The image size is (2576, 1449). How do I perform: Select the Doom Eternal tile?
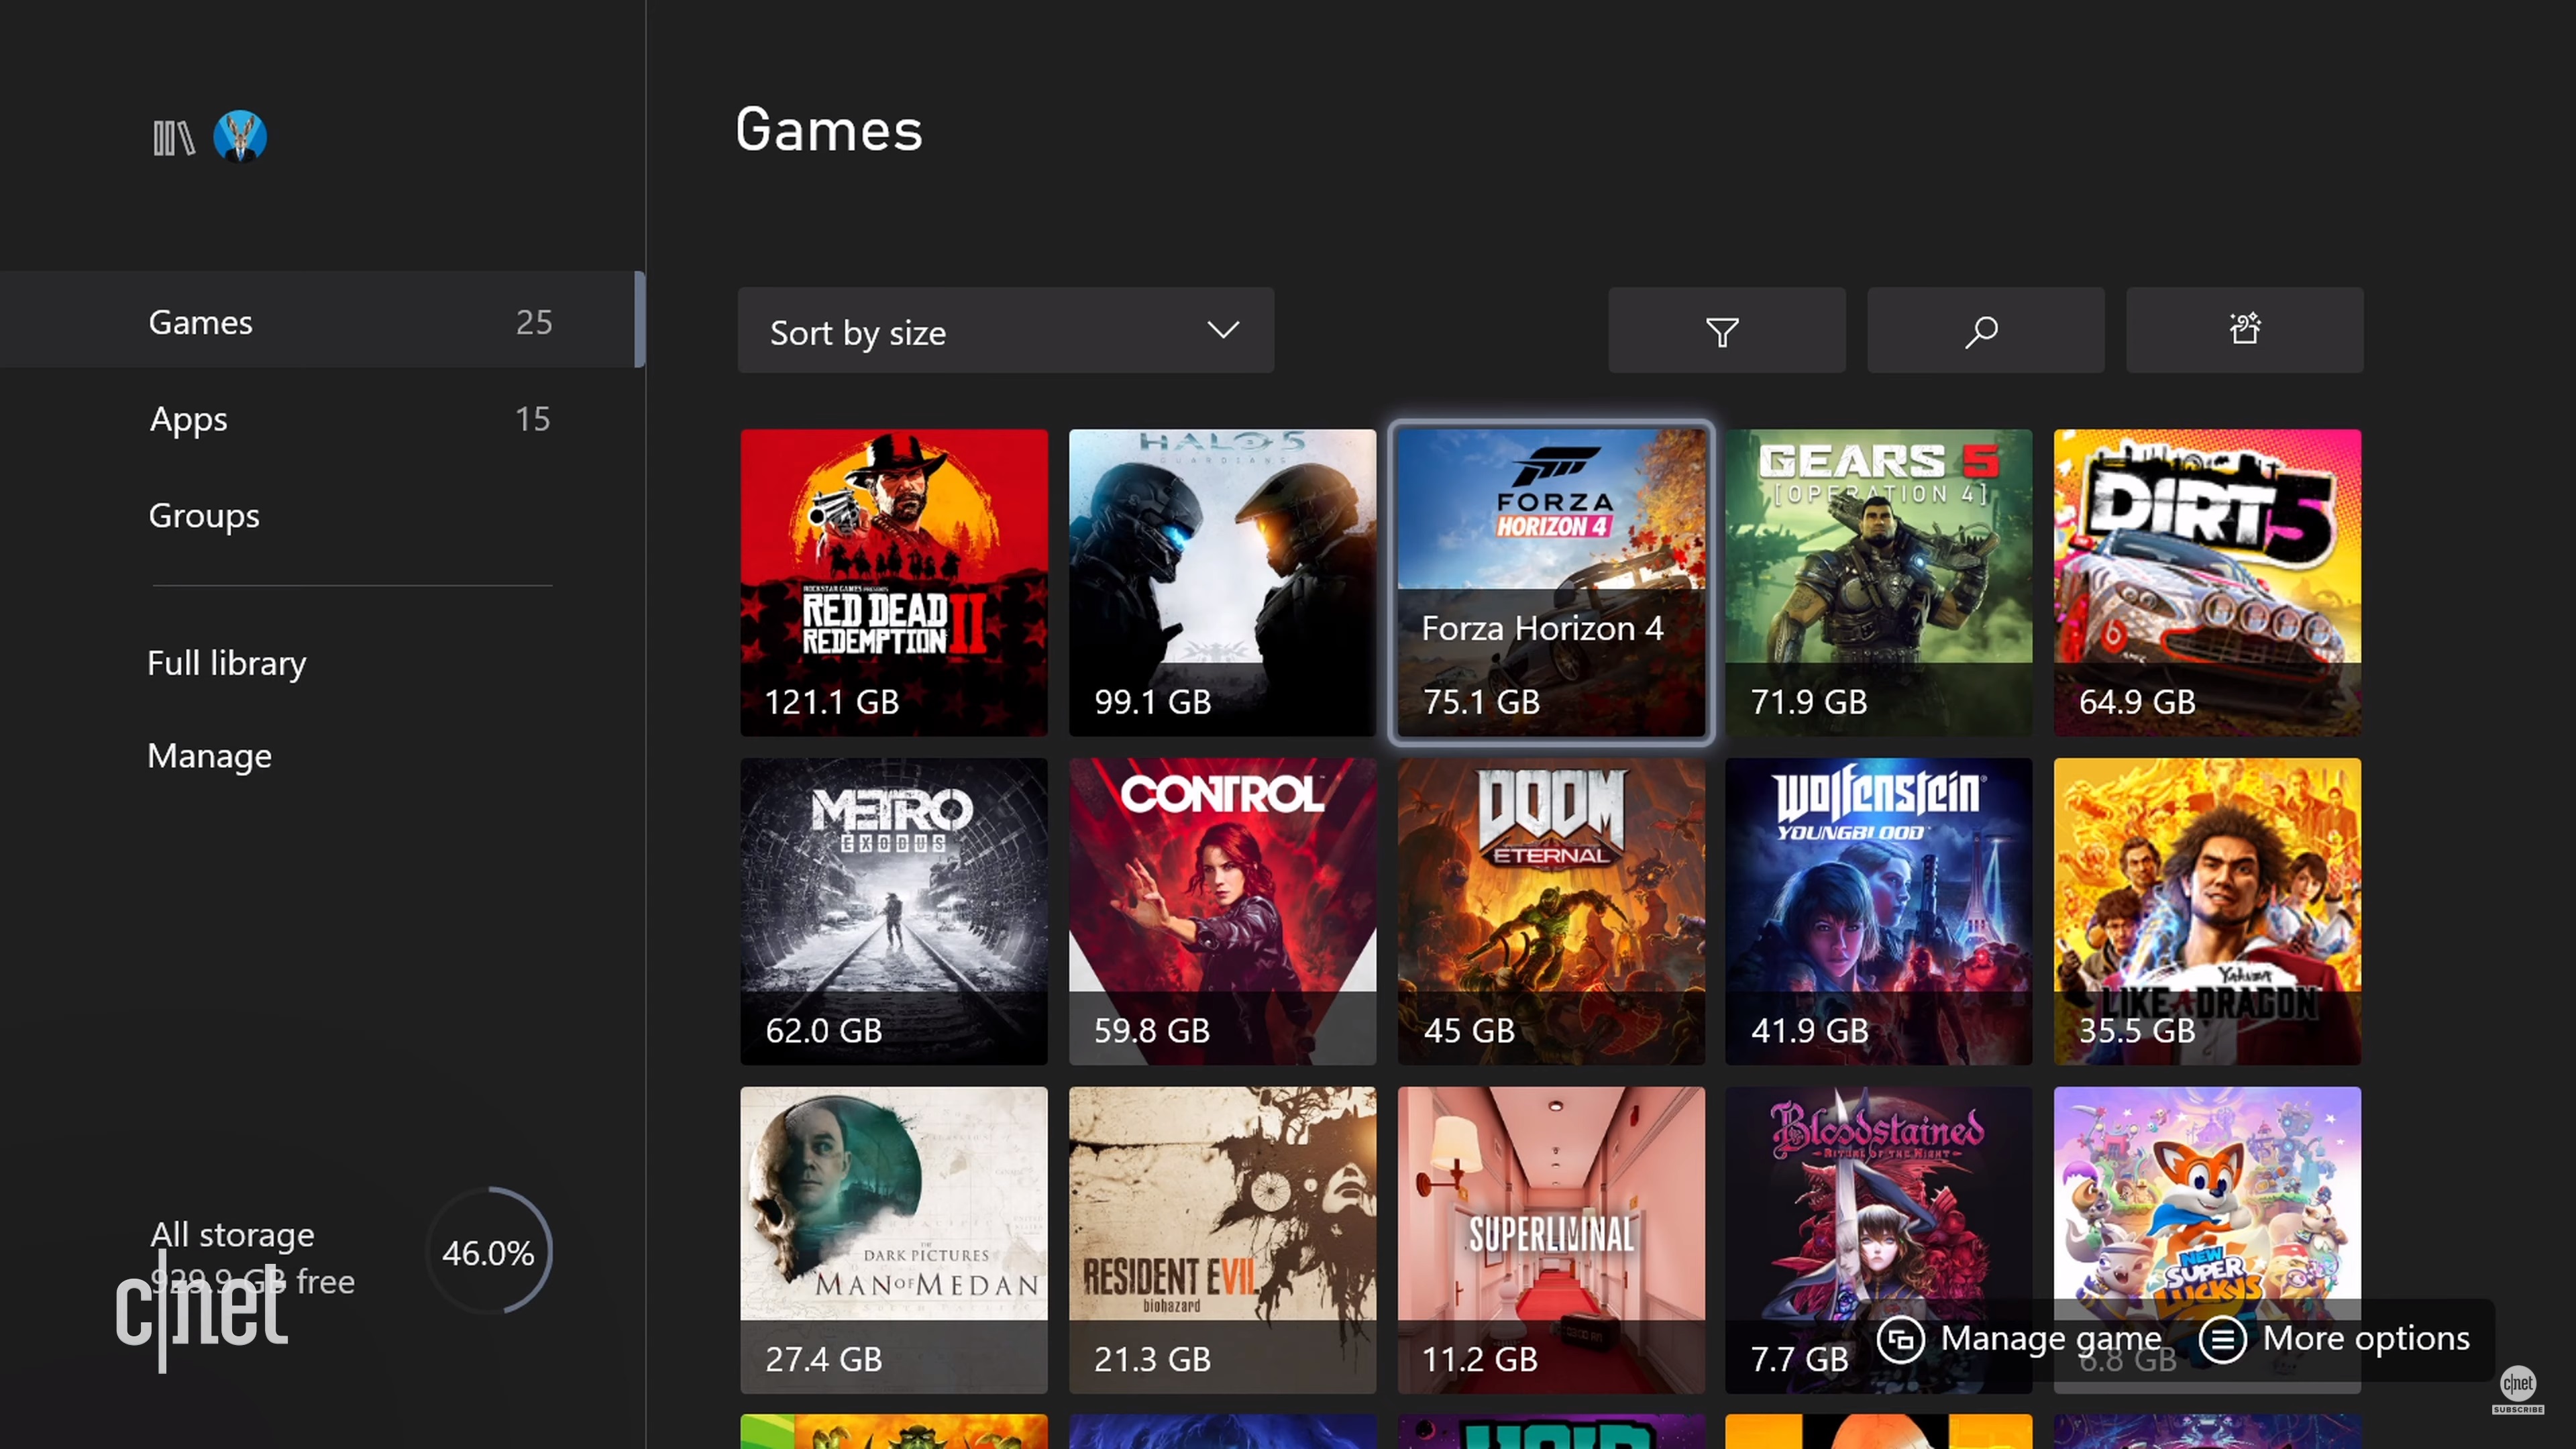tap(1551, 911)
